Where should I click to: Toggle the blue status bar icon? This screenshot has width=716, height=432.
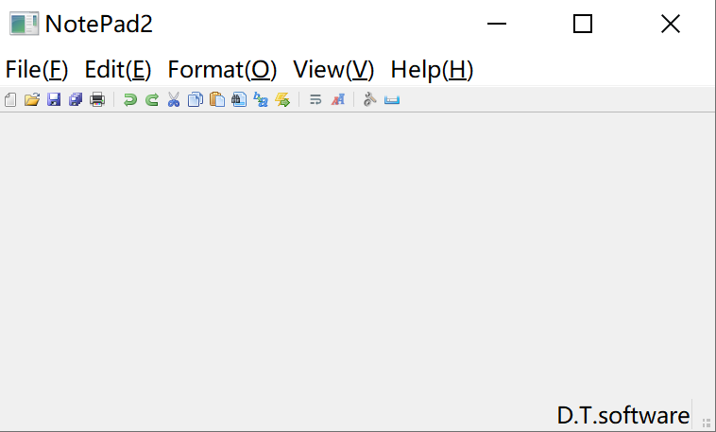coord(392,100)
